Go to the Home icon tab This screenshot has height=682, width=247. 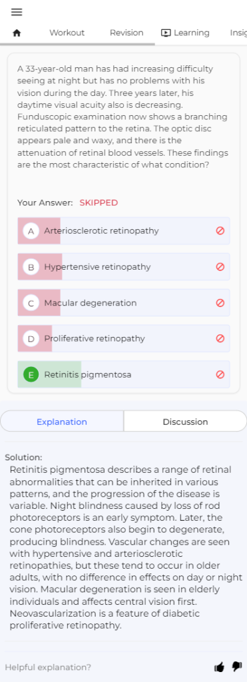point(17,33)
